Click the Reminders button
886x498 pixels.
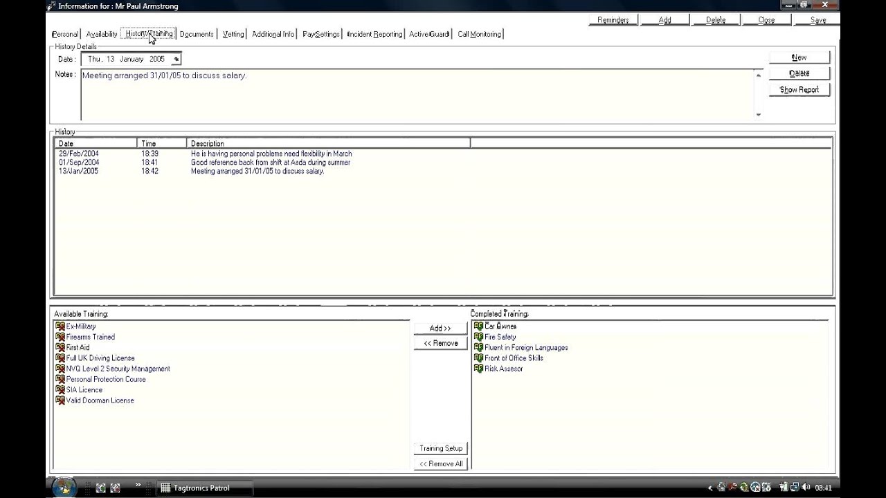(613, 20)
